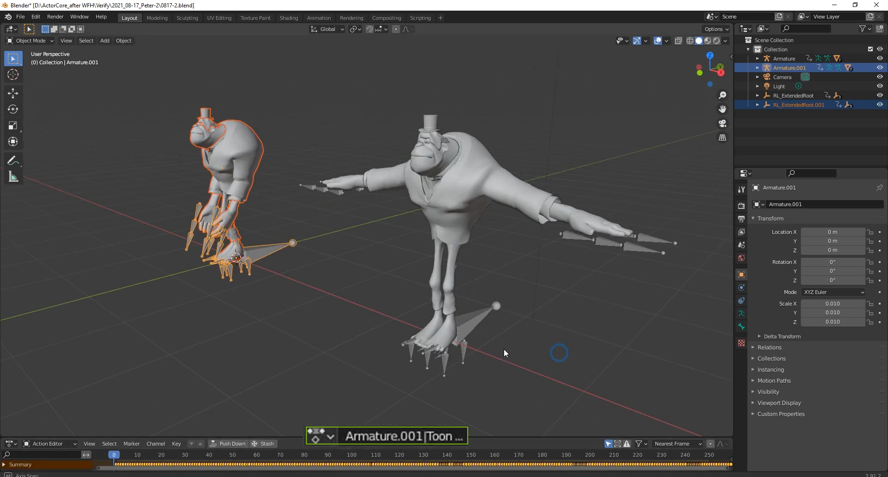Image resolution: width=888 pixels, height=477 pixels.
Task: Open the Object Data armature tab
Action: click(741, 313)
